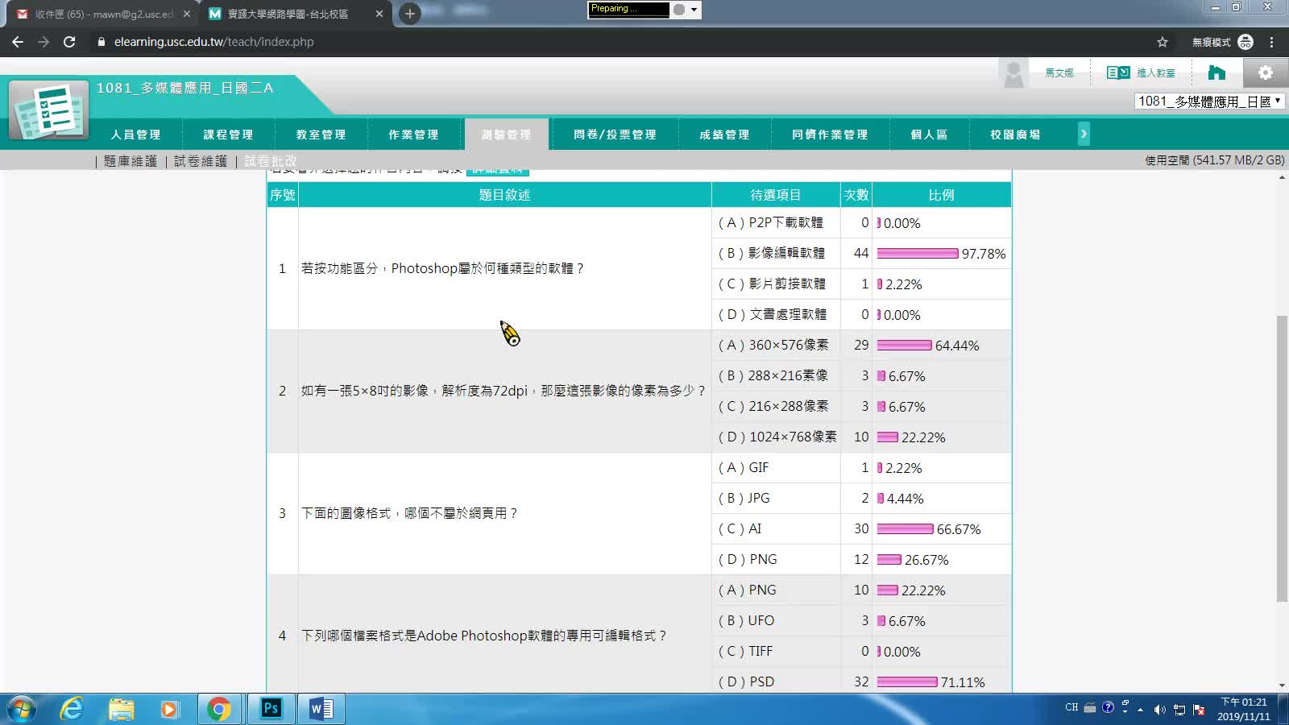Switch to Chrome in the taskbar
1289x725 pixels.
[218, 709]
